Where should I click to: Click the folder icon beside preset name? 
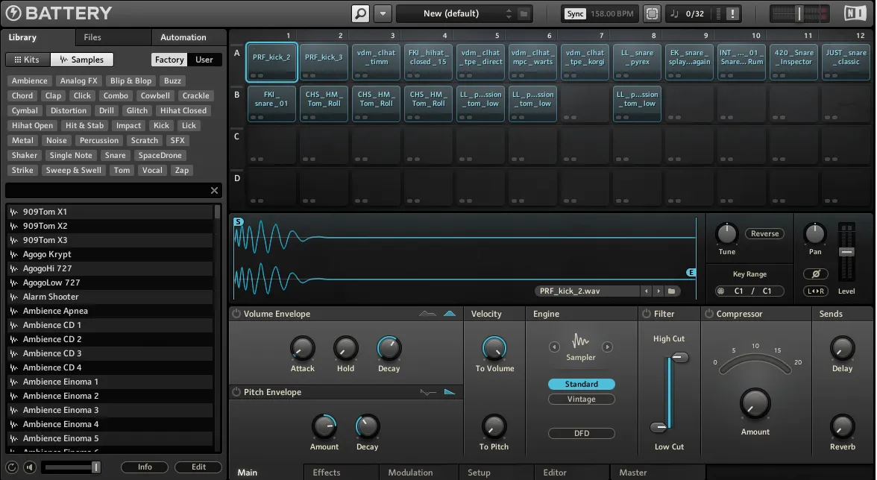pos(524,13)
